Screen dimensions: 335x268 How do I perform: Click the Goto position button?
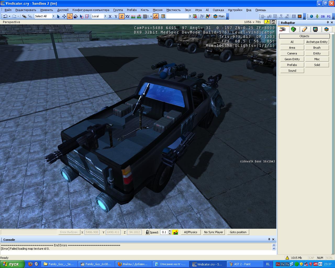pos(238,232)
